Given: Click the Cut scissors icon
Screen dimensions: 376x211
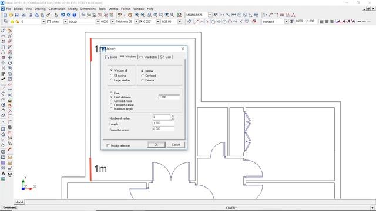Looking at the screenshot, I should coord(31,15).
